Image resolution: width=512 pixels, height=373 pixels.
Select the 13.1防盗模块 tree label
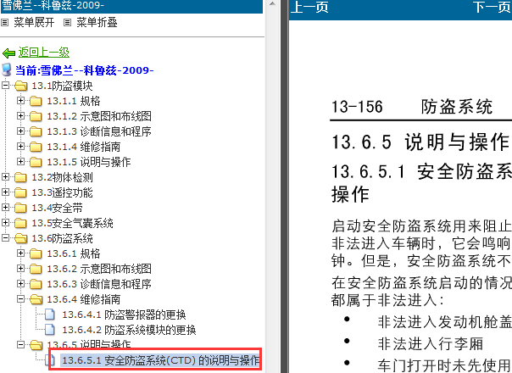[62, 86]
